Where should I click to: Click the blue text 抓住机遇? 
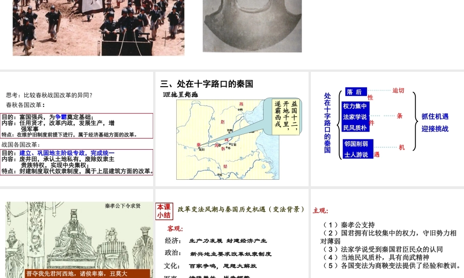[435, 116]
